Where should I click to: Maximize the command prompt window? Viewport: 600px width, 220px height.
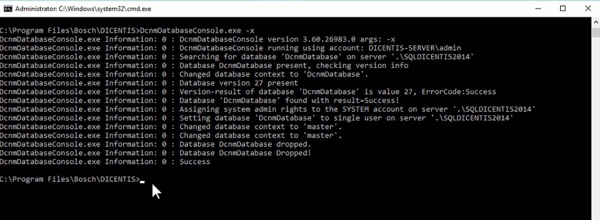pyautogui.click(x=563, y=9)
